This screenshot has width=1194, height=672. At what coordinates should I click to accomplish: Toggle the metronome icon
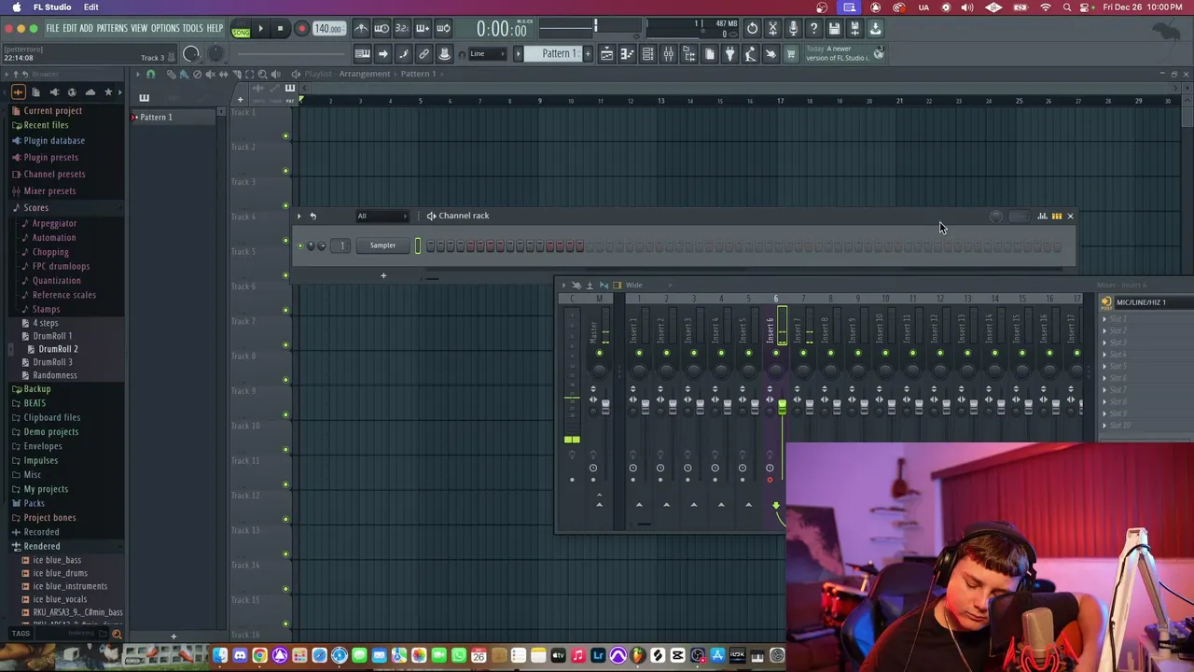pos(361,28)
